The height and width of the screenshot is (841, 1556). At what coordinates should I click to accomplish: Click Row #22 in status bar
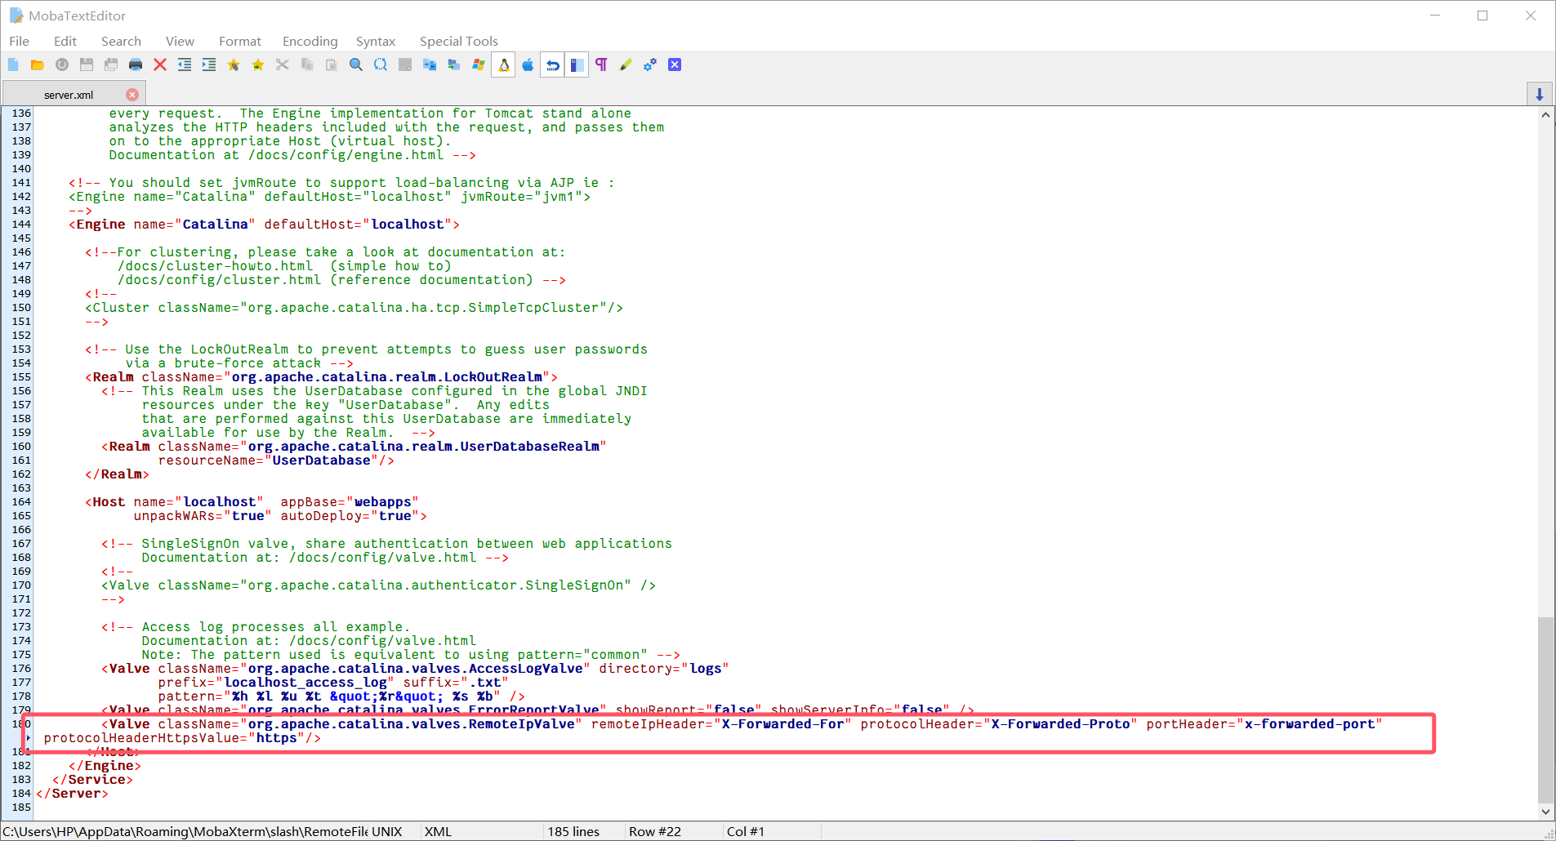(655, 831)
